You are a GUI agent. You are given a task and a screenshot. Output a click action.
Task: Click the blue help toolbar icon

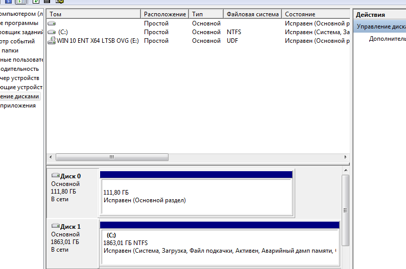(x=9, y=2)
